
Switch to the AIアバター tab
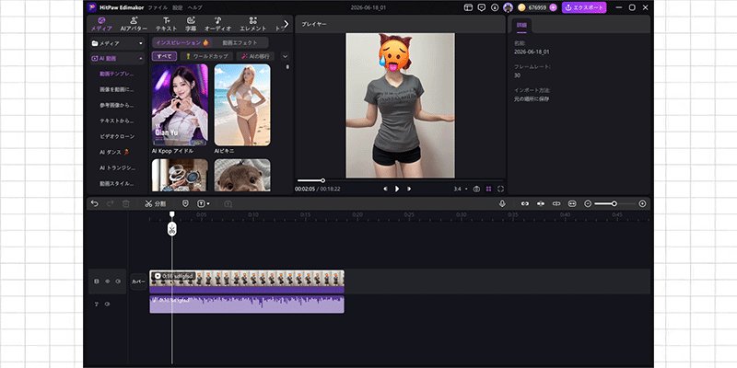pyautogui.click(x=134, y=24)
